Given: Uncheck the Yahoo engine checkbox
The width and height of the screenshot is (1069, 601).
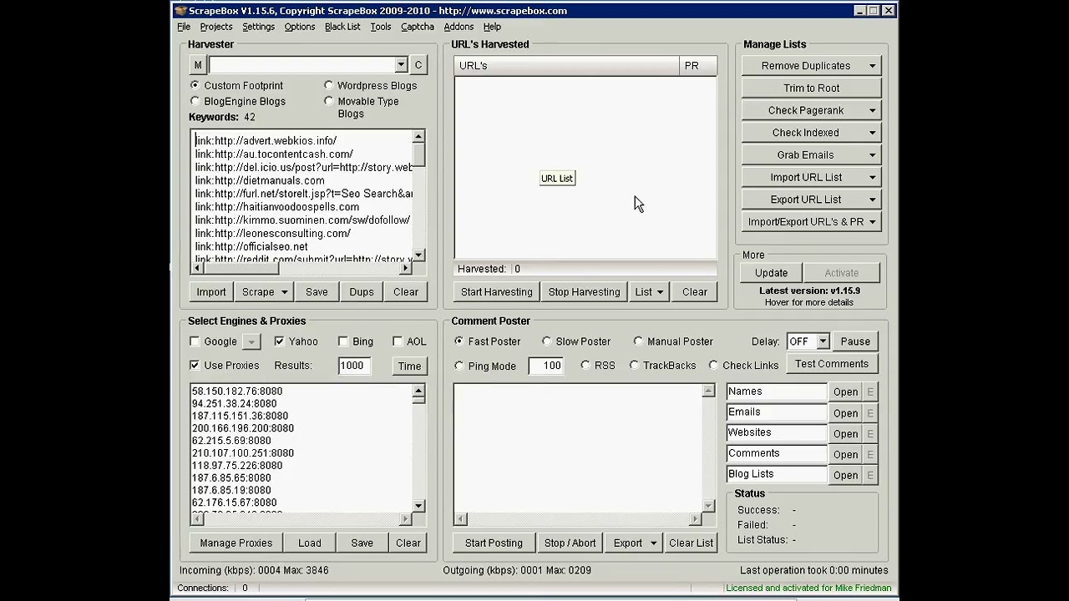Looking at the screenshot, I should (279, 341).
